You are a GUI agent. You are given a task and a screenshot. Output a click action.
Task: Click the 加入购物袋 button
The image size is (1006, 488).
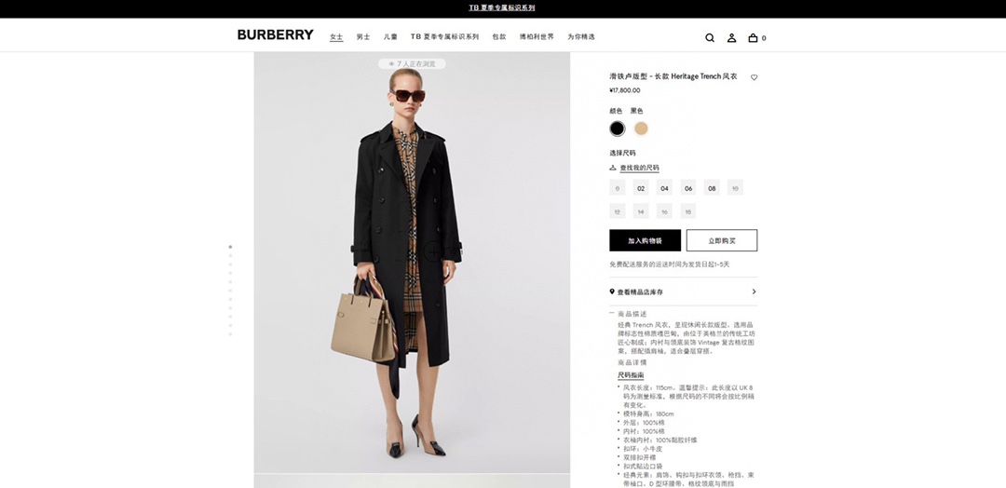pos(645,240)
